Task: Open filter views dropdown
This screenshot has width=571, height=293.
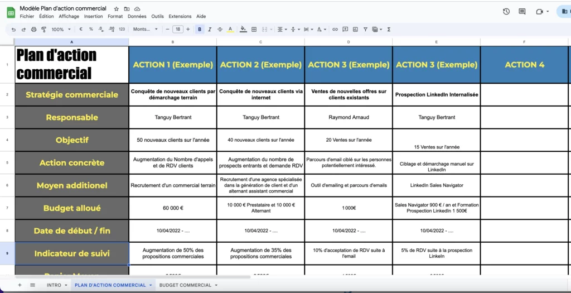Action: click(377, 30)
